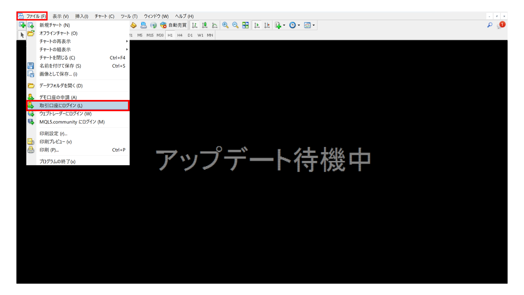Open notifications via the red badge icon

[502, 24]
